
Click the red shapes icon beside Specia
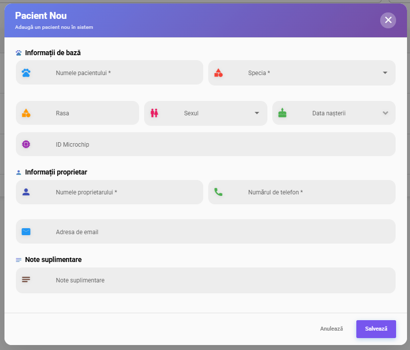point(218,73)
